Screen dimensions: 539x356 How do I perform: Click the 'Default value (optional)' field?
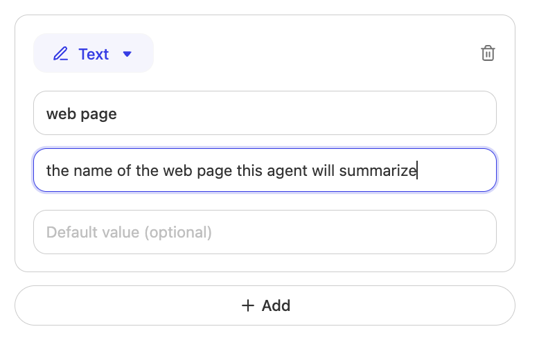coord(265,232)
